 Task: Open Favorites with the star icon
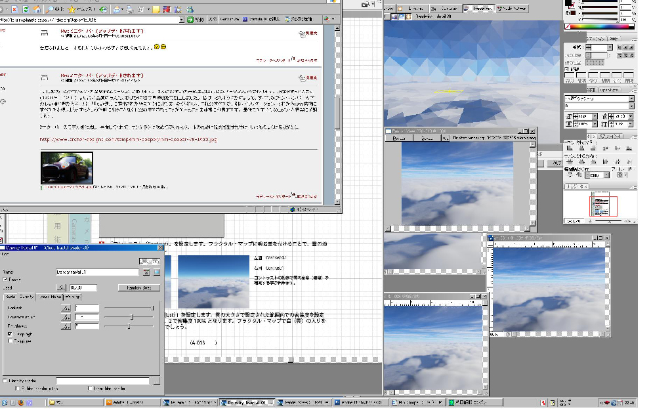72,9
